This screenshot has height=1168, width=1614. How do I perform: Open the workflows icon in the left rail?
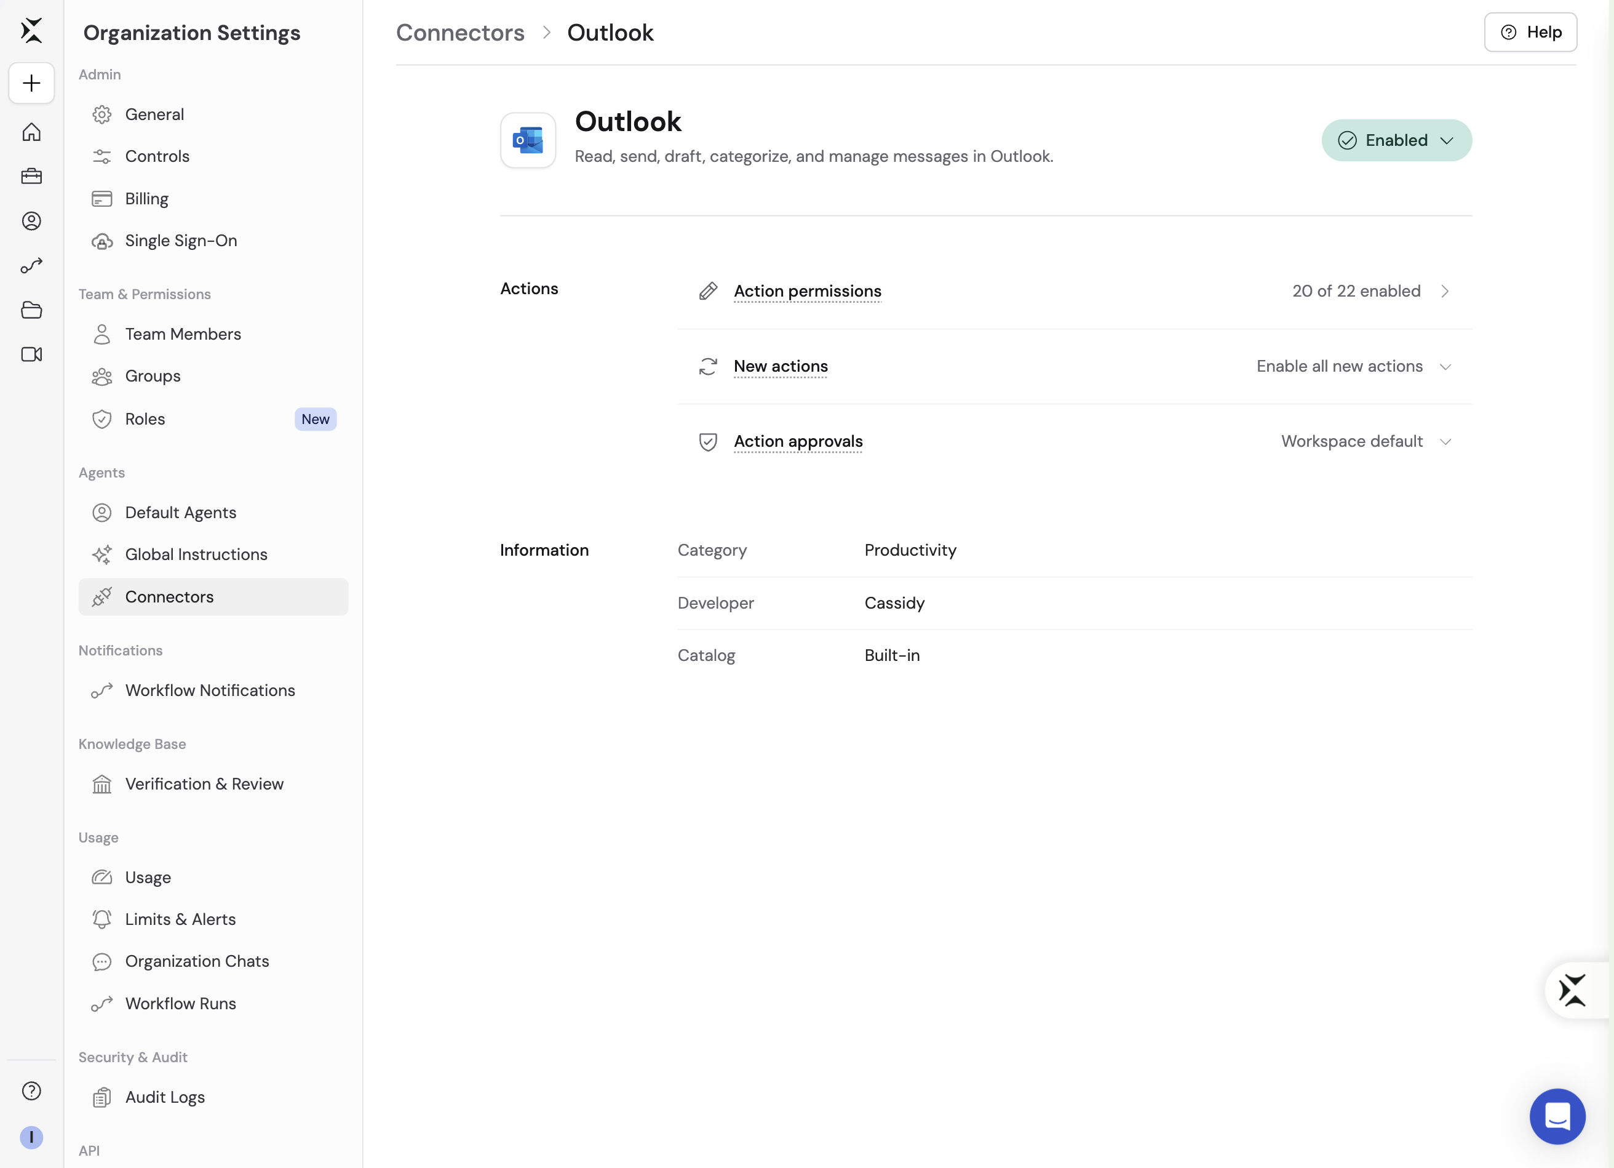click(x=31, y=266)
